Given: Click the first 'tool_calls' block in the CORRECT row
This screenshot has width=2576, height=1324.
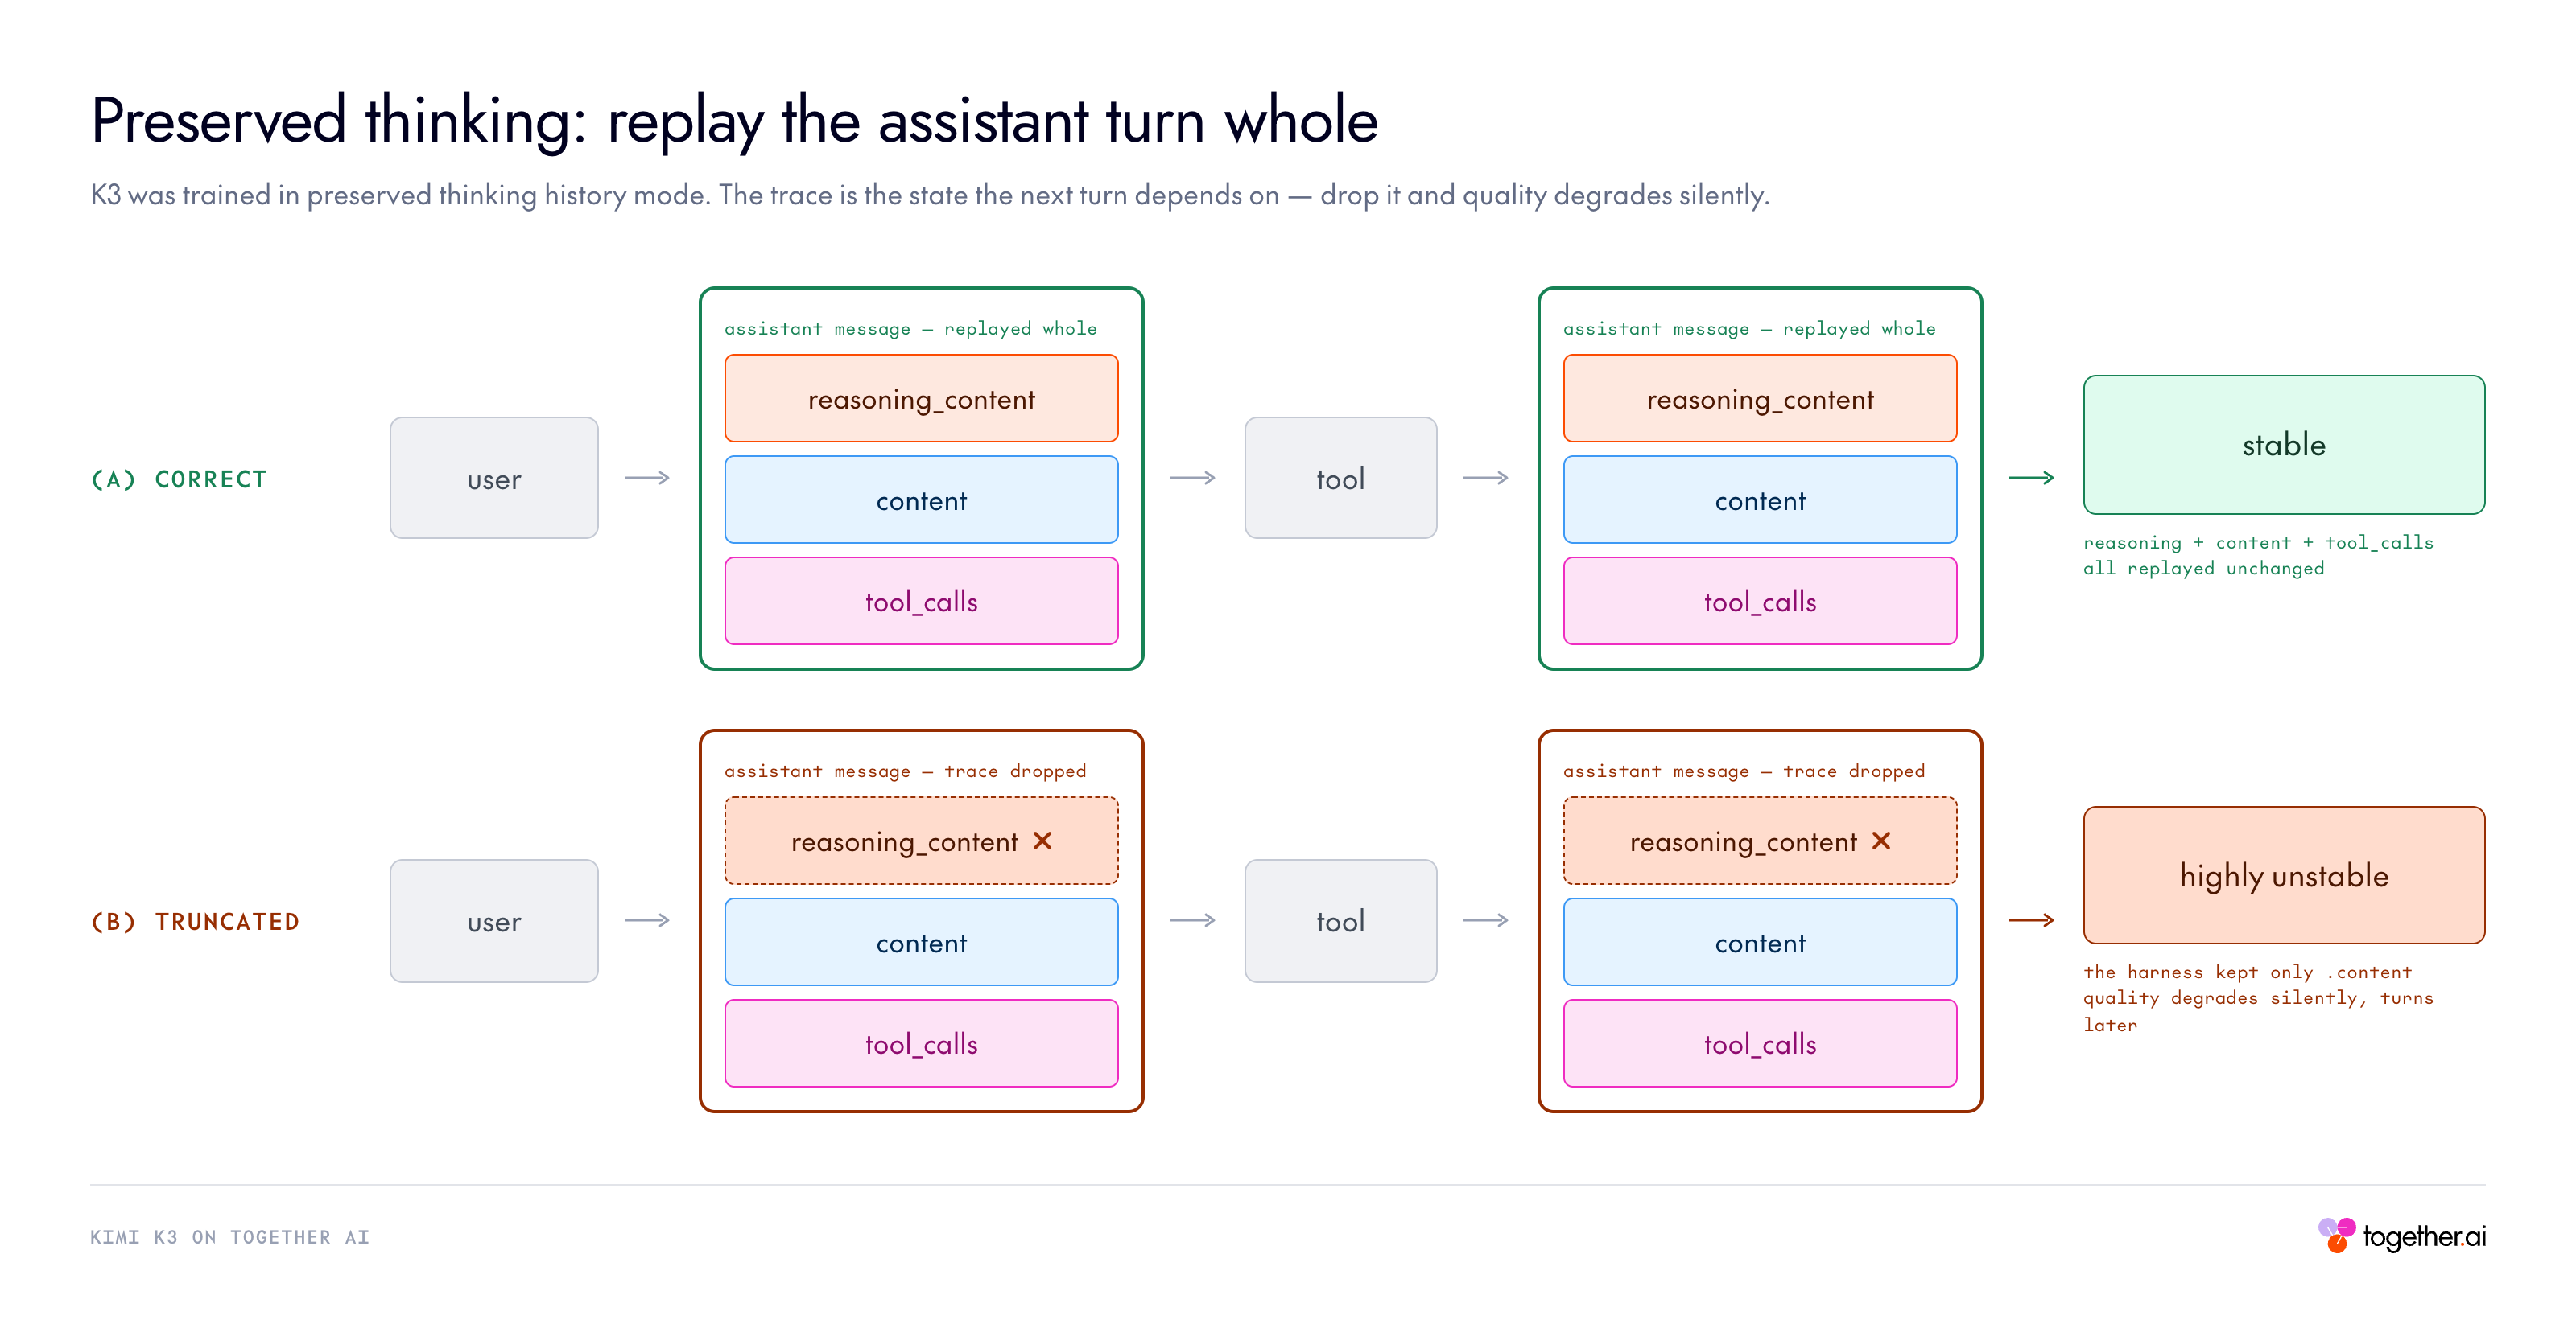Looking at the screenshot, I should tap(921, 601).
